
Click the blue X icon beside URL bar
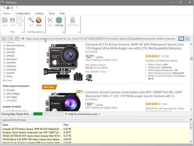coord(188,39)
